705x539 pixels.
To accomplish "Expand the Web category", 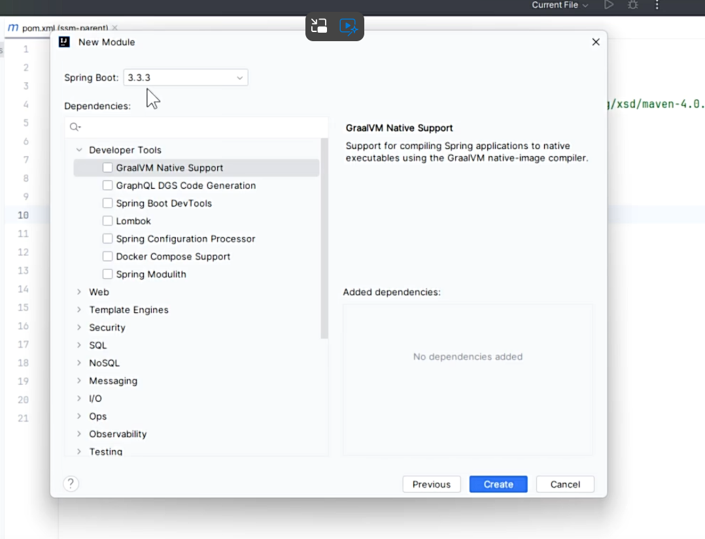I will coord(79,292).
